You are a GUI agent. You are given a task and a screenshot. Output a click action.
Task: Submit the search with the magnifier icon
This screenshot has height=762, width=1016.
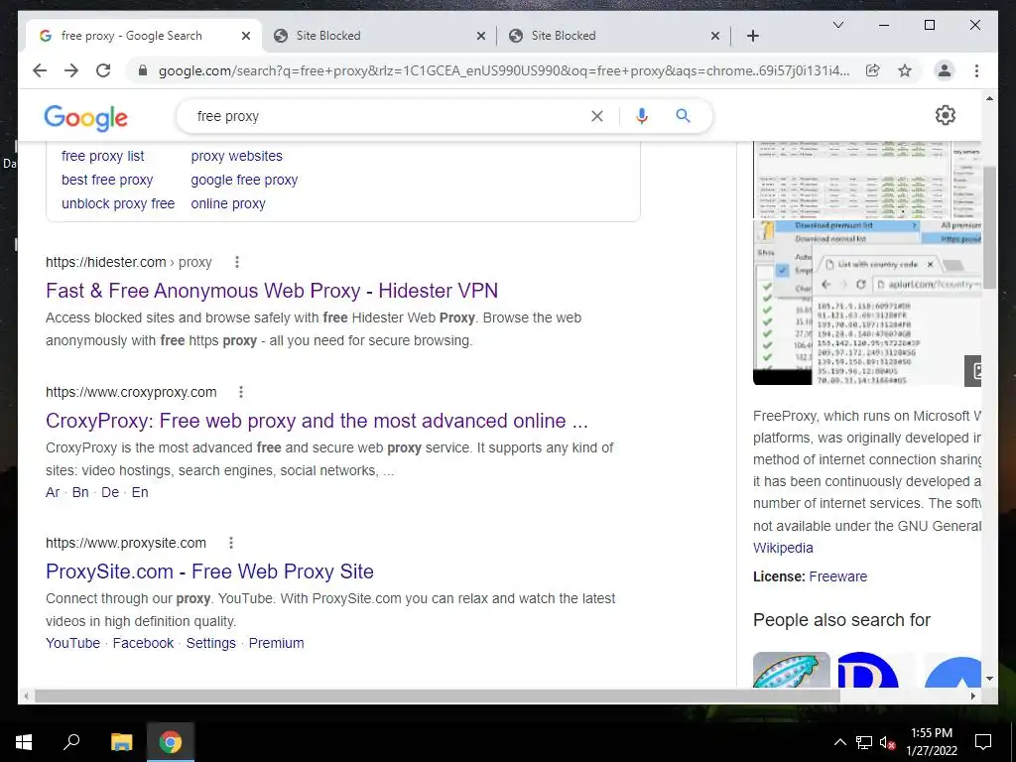pos(683,116)
